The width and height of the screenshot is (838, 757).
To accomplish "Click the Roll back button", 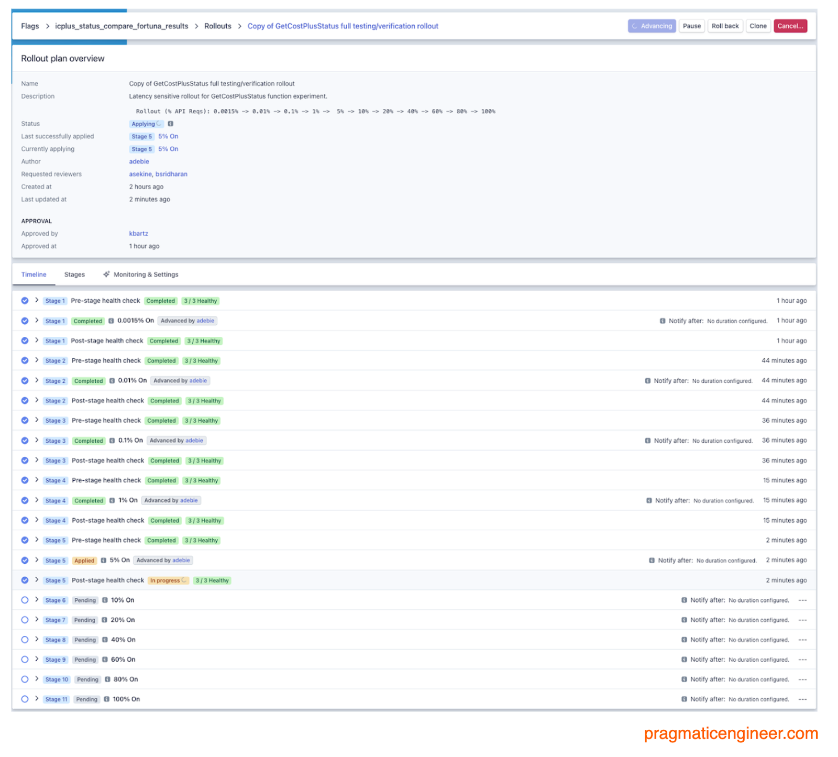I will [x=725, y=26].
